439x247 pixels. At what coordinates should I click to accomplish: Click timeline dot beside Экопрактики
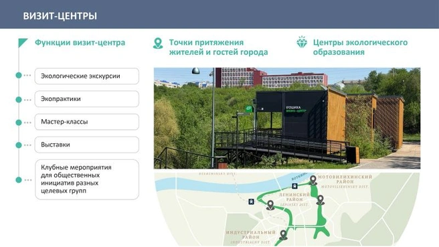[x=19, y=100]
